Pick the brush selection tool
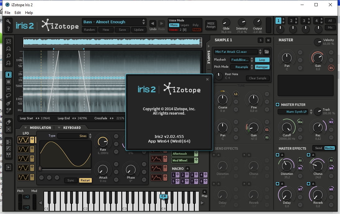 coord(9,103)
